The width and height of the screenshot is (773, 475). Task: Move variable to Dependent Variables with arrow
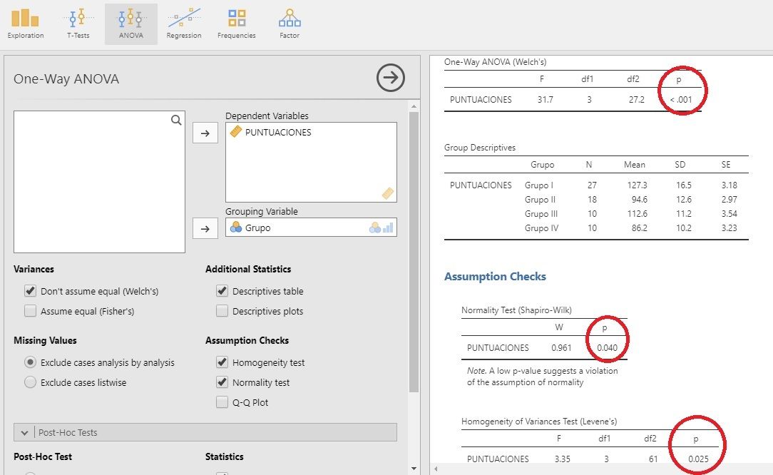(x=205, y=133)
